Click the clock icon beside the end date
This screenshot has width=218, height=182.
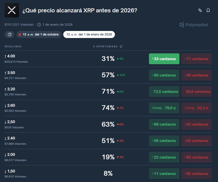(x=39, y=25)
